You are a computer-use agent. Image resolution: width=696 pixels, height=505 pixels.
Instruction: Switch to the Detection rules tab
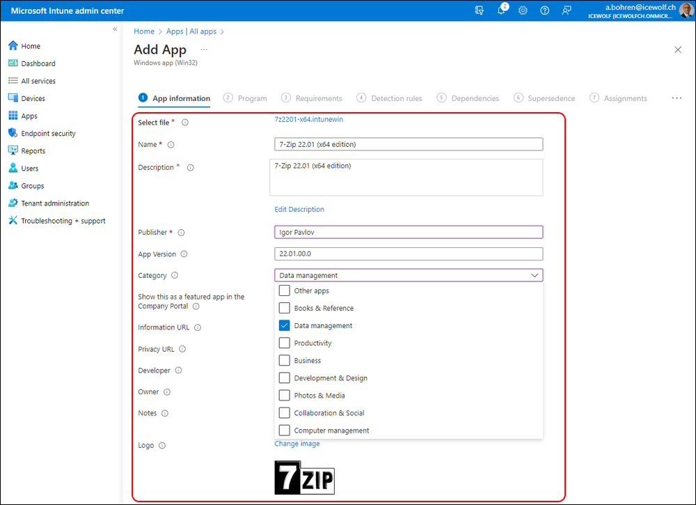click(x=389, y=98)
